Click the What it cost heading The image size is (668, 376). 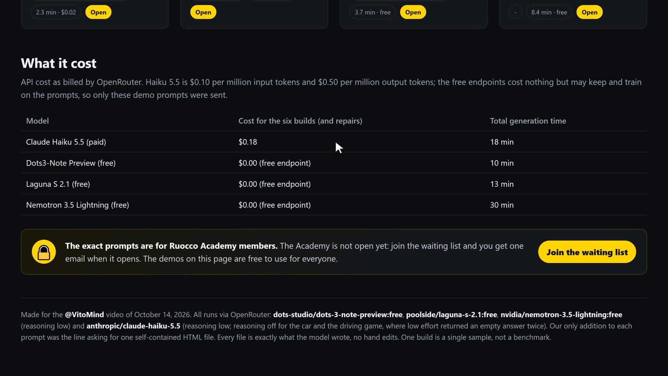[58, 63]
